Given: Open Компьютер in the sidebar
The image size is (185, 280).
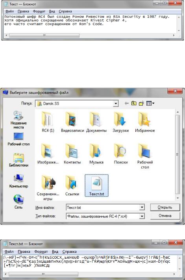Looking at the screenshot, I should point(18,181).
